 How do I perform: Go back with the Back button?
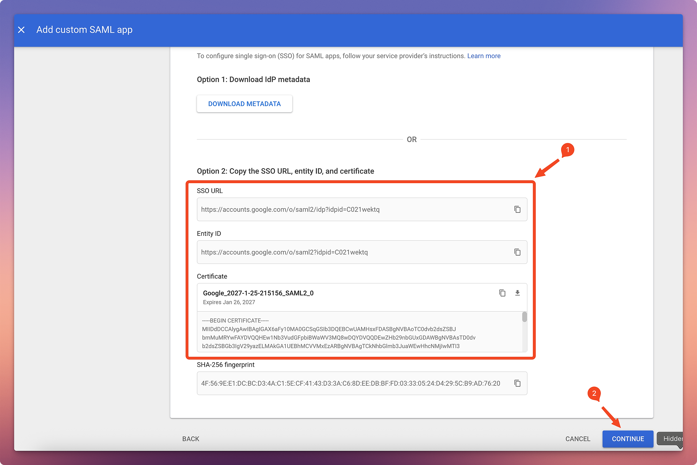tap(191, 439)
